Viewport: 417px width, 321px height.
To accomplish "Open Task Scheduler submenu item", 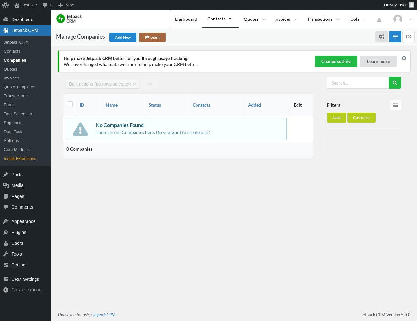I will [26, 114].
